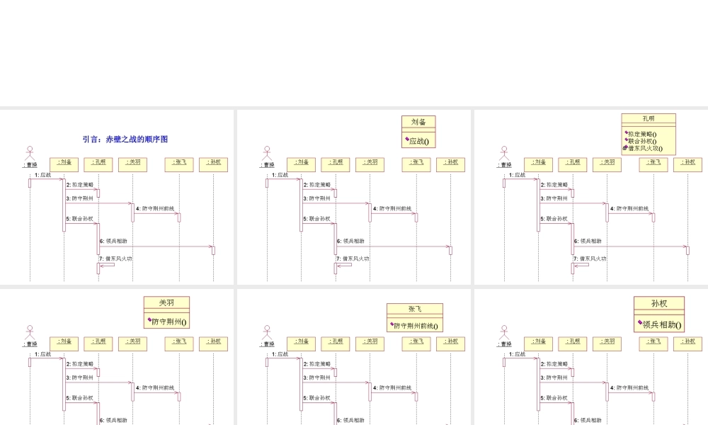Click the :孙权 object box in the title slide
This screenshot has height=425, width=708.
tap(213, 162)
